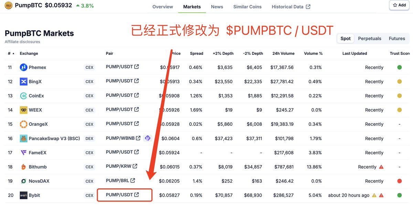Click the Pair column header
The height and width of the screenshot is (205, 413).
click(109, 53)
